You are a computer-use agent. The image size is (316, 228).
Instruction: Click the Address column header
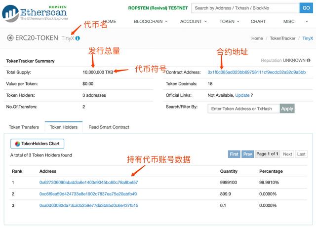(48, 171)
